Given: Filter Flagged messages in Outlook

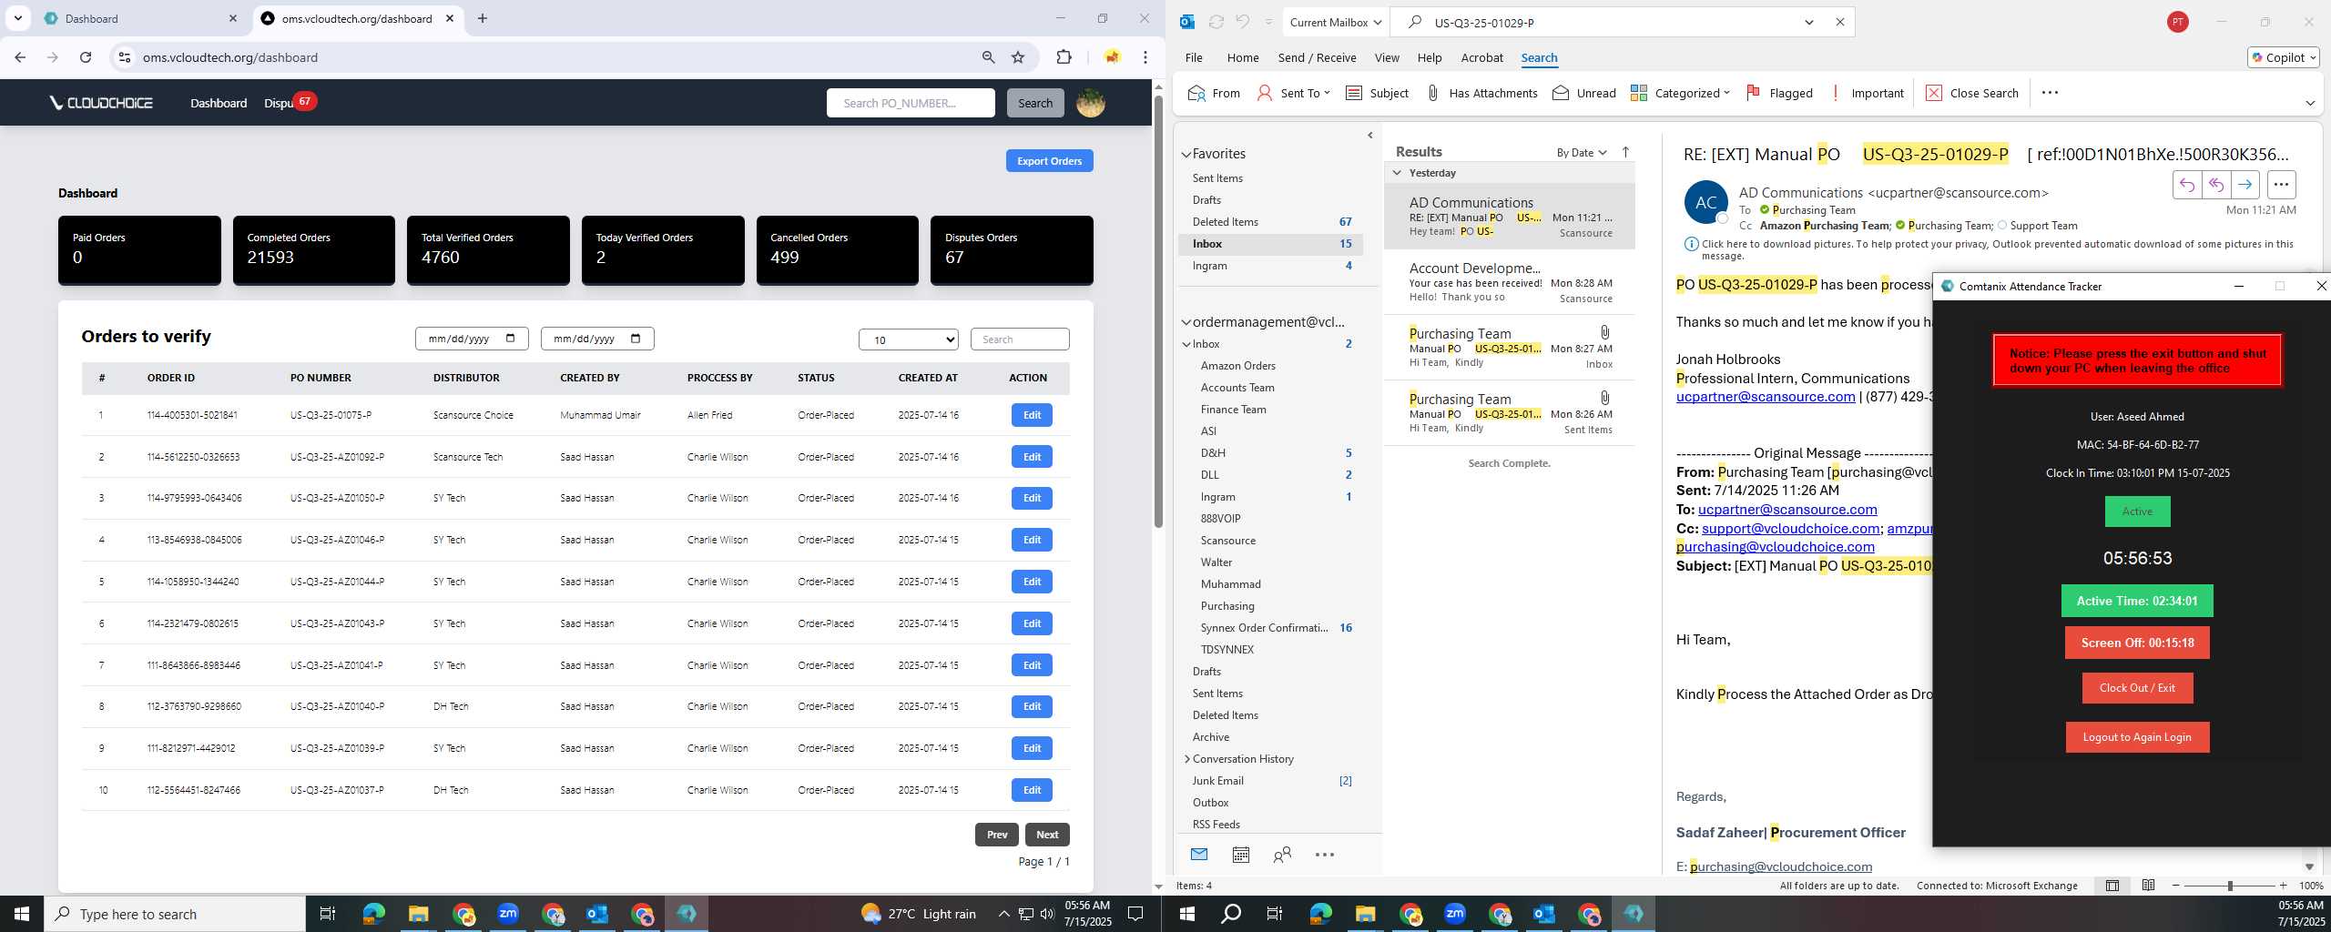Looking at the screenshot, I should click(x=1779, y=93).
